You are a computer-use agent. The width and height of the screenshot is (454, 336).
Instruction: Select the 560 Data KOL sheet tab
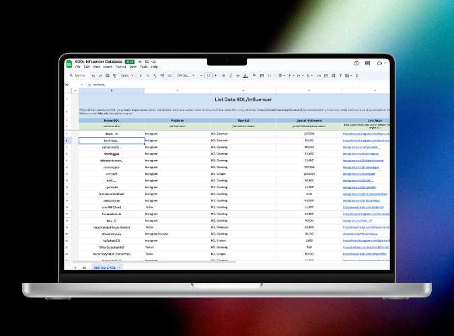(105, 267)
